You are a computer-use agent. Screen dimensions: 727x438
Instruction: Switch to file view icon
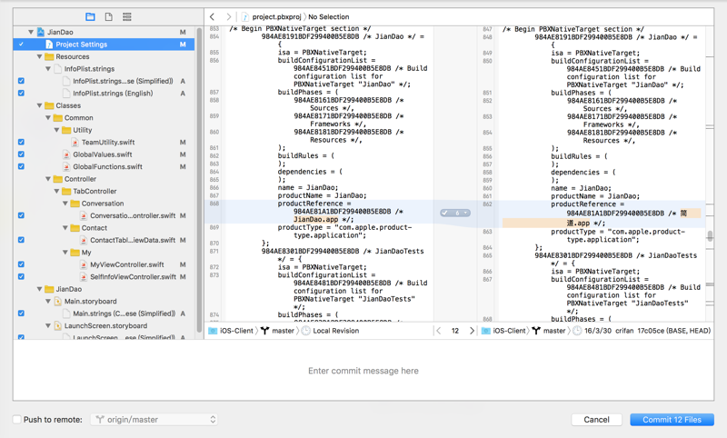coord(108,16)
